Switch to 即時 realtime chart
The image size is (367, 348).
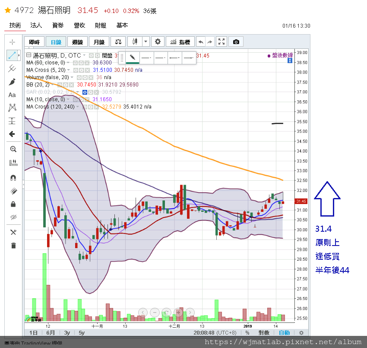[x=35, y=42]
